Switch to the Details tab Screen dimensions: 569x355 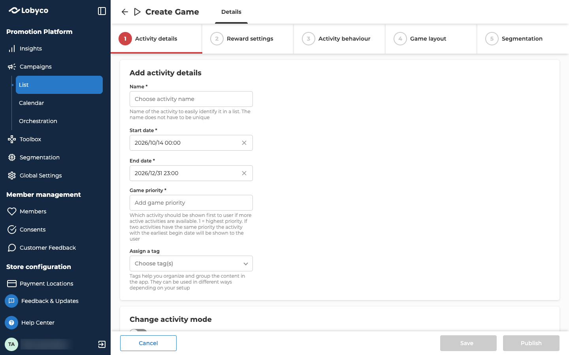pyautogui.click(x=231, y=12)
